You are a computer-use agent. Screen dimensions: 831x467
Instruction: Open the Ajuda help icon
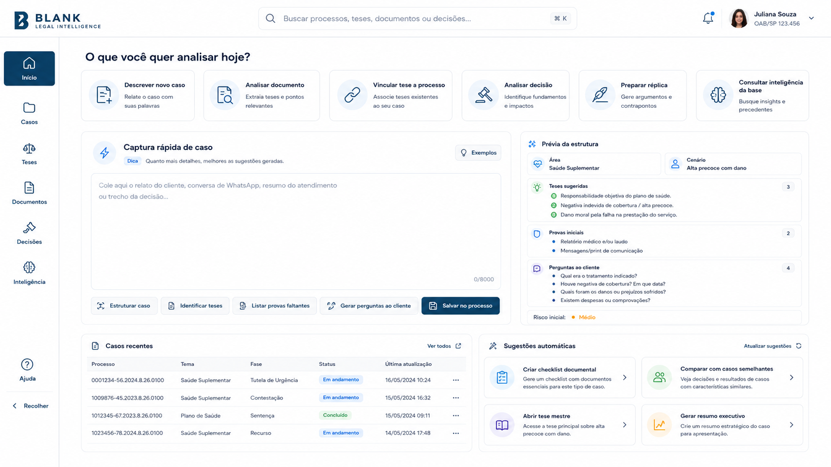pyautogui.click(x=27, y=365)
